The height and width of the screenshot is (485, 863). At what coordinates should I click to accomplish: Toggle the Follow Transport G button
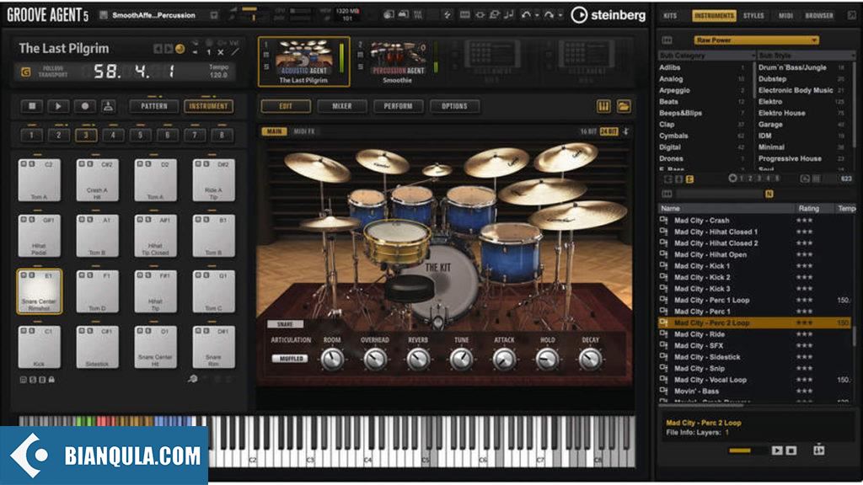click(25, 72)
